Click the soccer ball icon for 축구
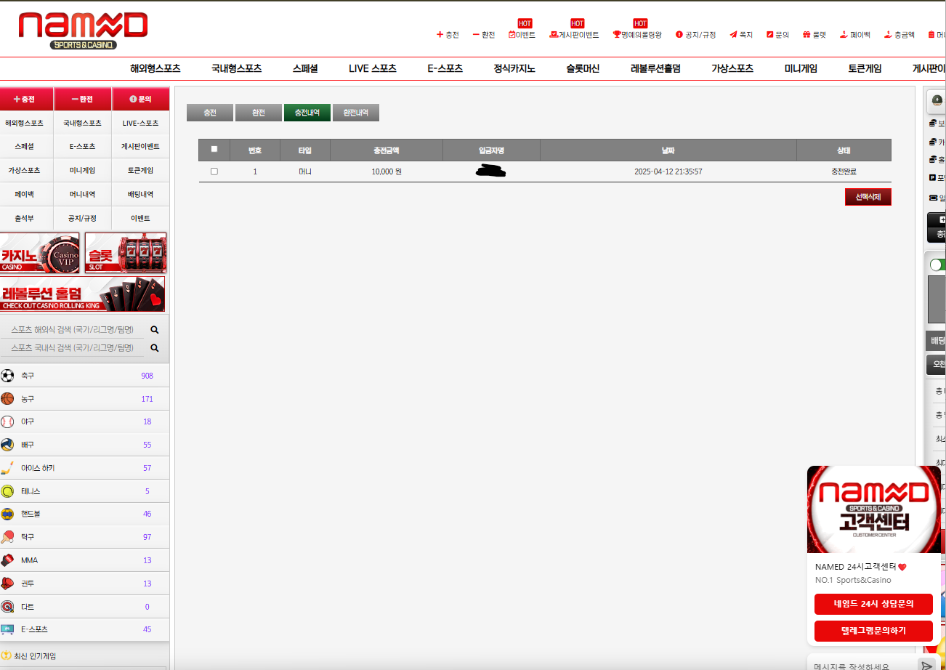Viewport: 946px width, 670px height. (7, 376)
